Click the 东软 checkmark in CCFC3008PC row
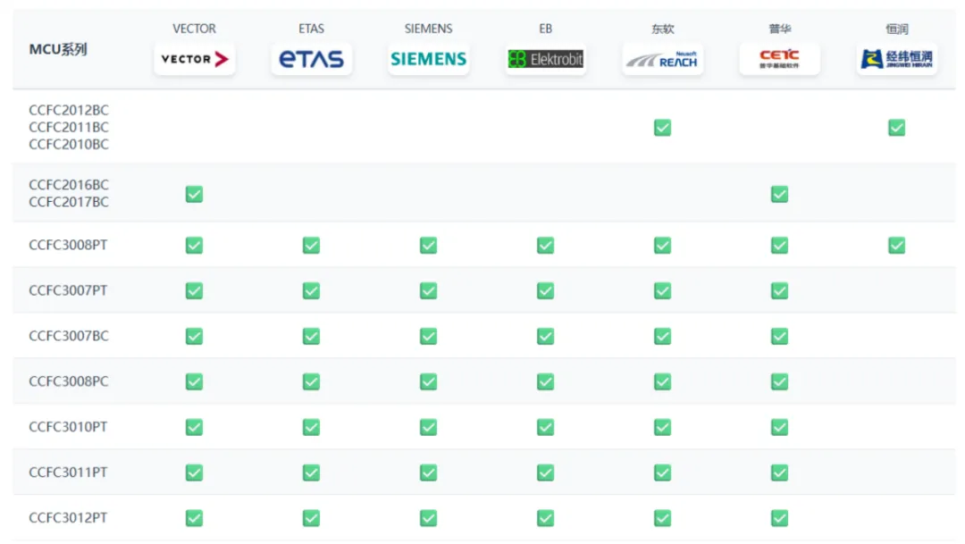This screenshot has height=544, width=965. (x=663, y=381)
